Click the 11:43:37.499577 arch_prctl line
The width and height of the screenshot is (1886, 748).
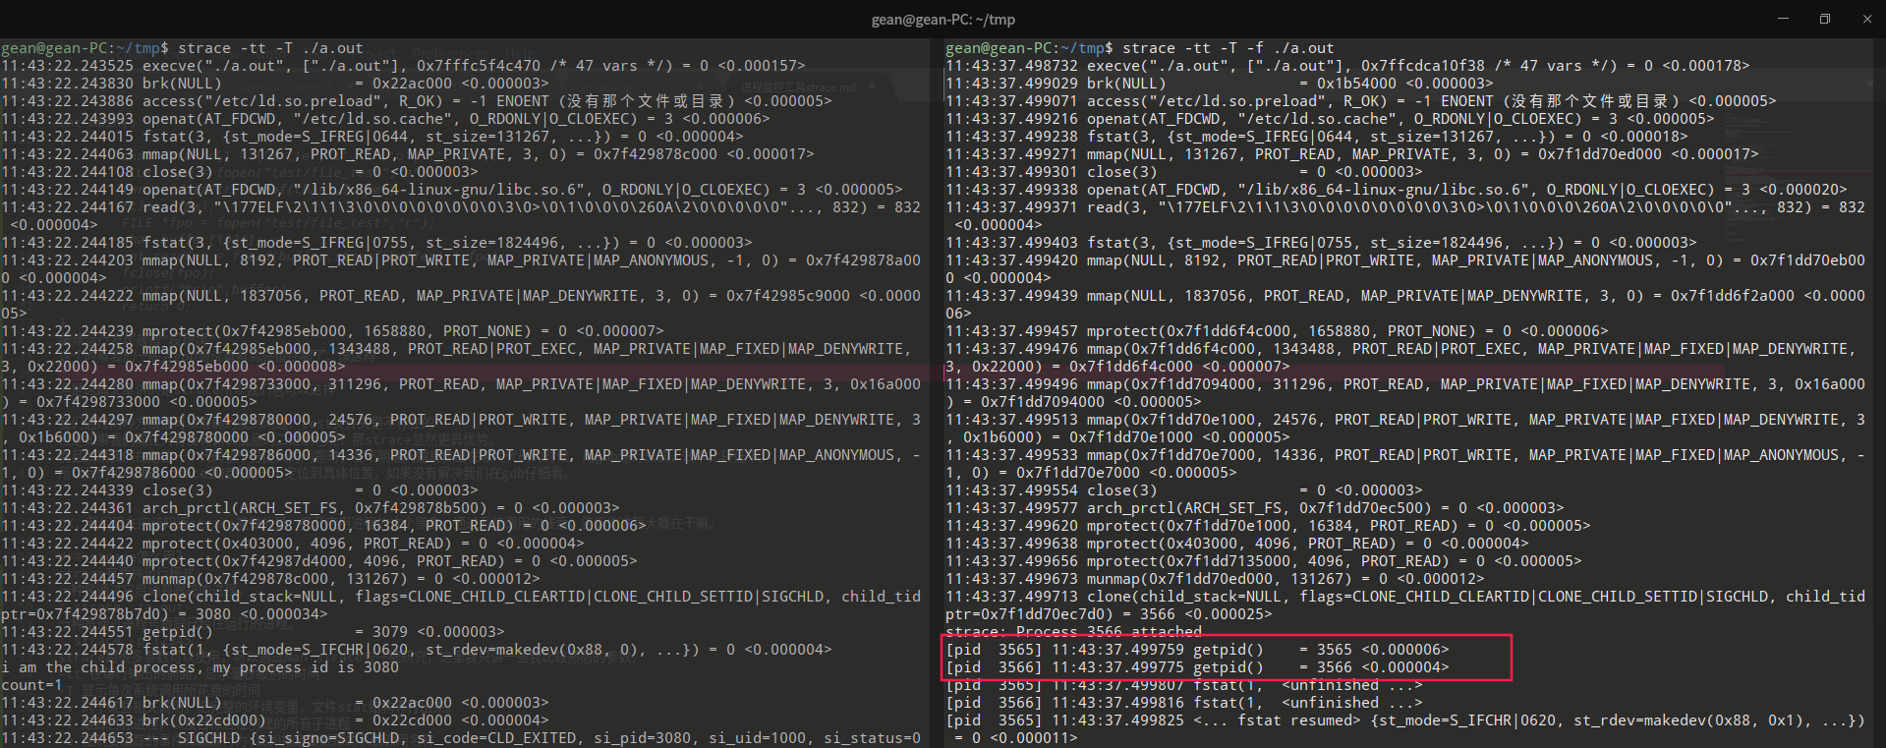(1255, 508)
